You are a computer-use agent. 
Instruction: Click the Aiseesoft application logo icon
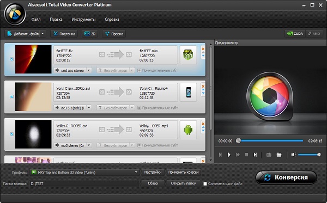coord(15,15)
